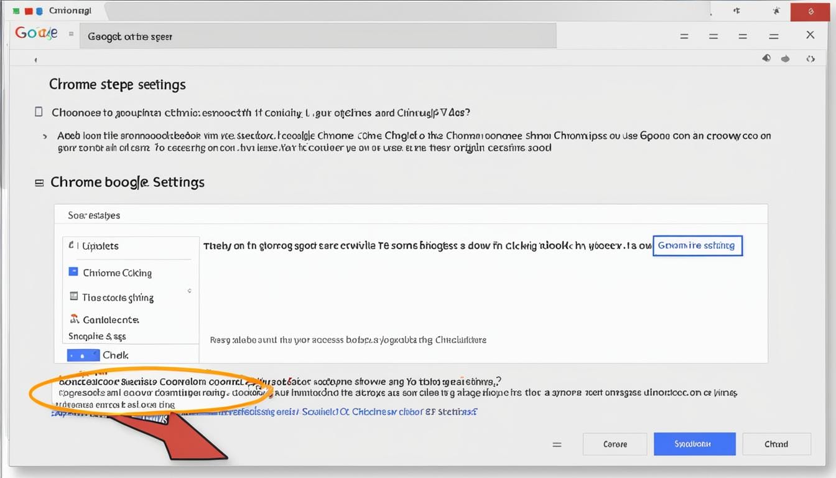Select 'Snopalire s sgs' in the sidebar

(97, 336)
